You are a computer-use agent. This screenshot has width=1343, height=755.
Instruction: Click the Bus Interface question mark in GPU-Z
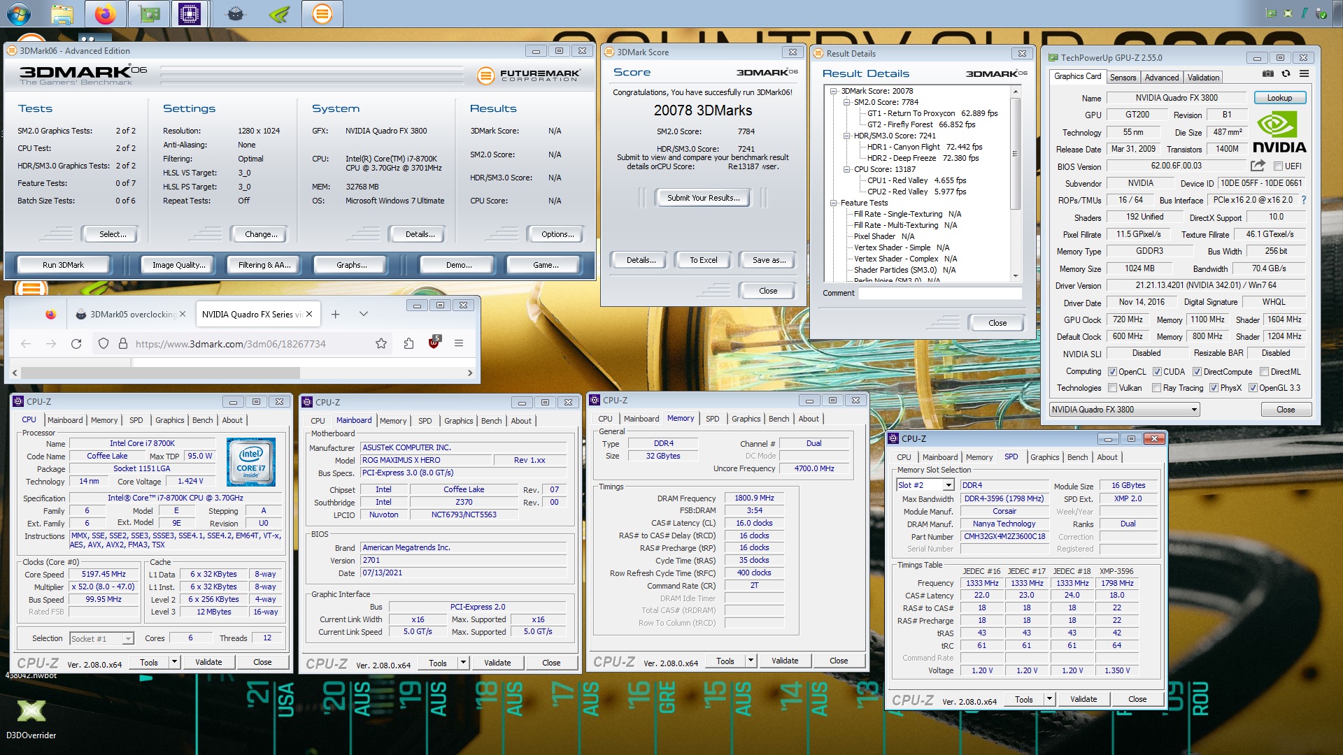1304,200
